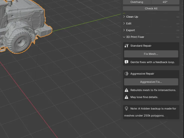Click the Check All button
This screenshot has width=184, height=138.
tap(151, 8)
